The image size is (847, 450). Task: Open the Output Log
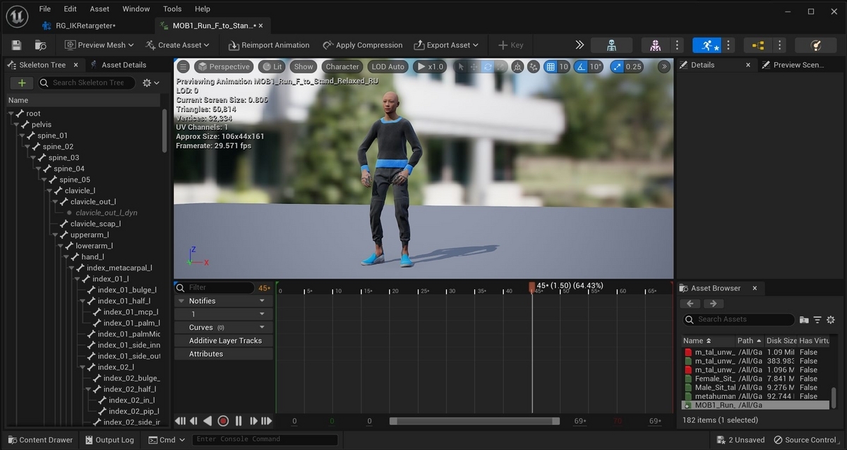[109, 440]
